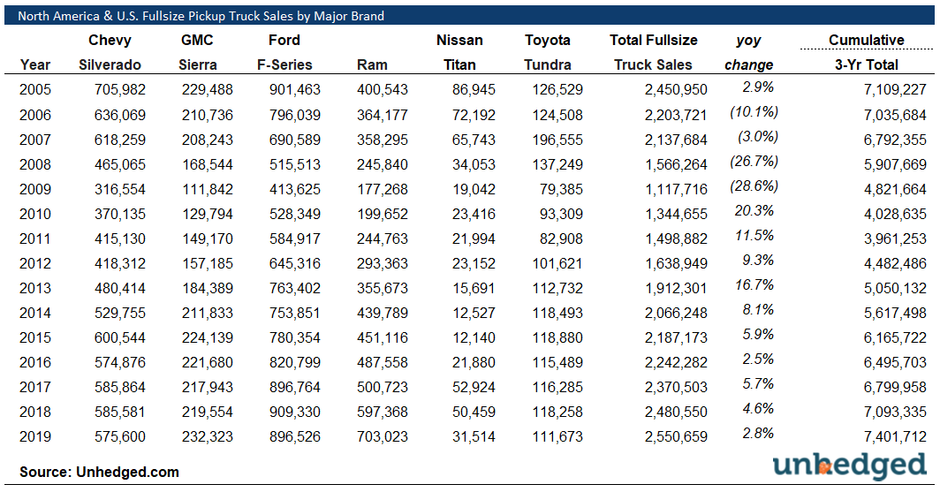940x492 pixels.
Task: Click the Year column header
Action: pos(35,64)
